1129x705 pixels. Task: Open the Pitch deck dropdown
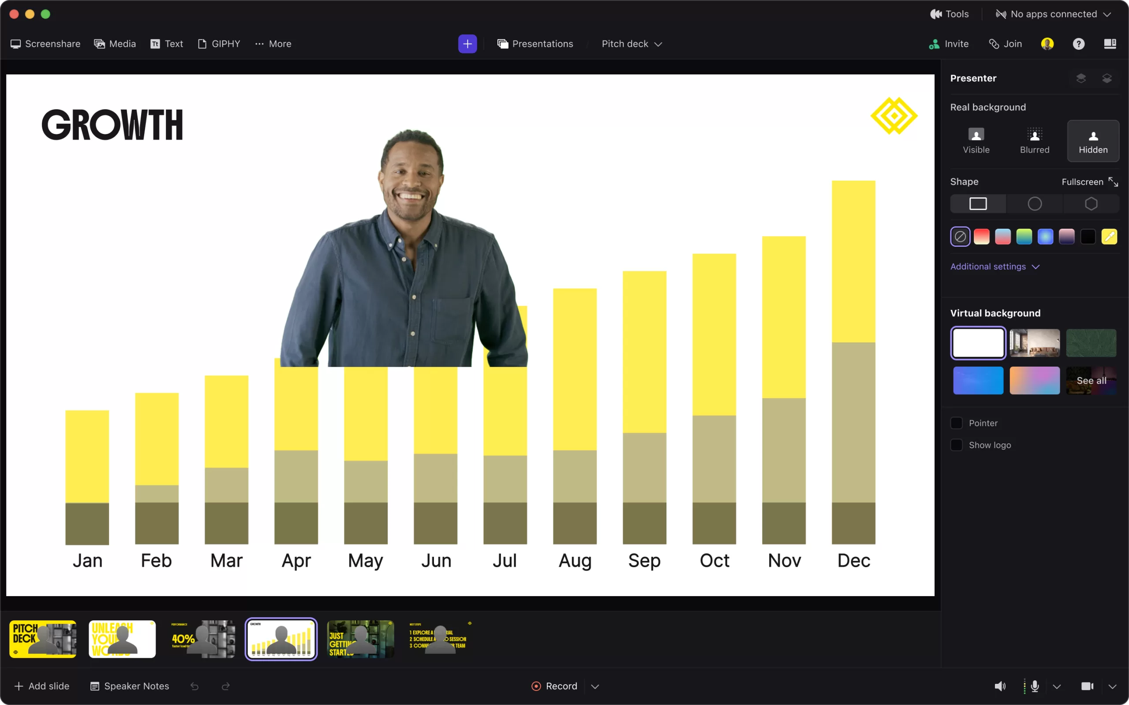(631, 44)
